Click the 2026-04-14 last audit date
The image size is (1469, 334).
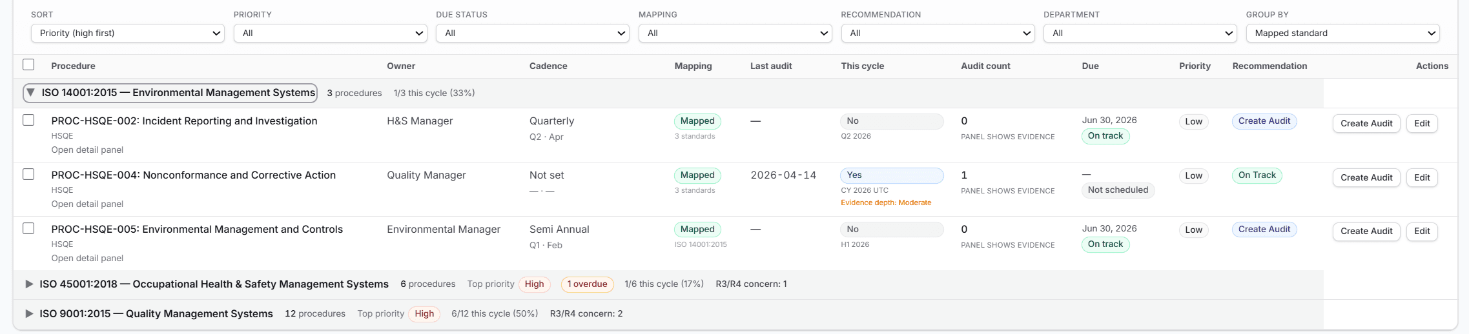pyautogui.click(x=783, y=175)
